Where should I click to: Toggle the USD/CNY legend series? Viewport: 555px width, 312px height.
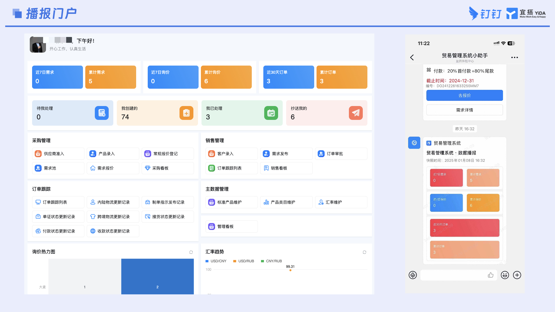coord(216,261)
